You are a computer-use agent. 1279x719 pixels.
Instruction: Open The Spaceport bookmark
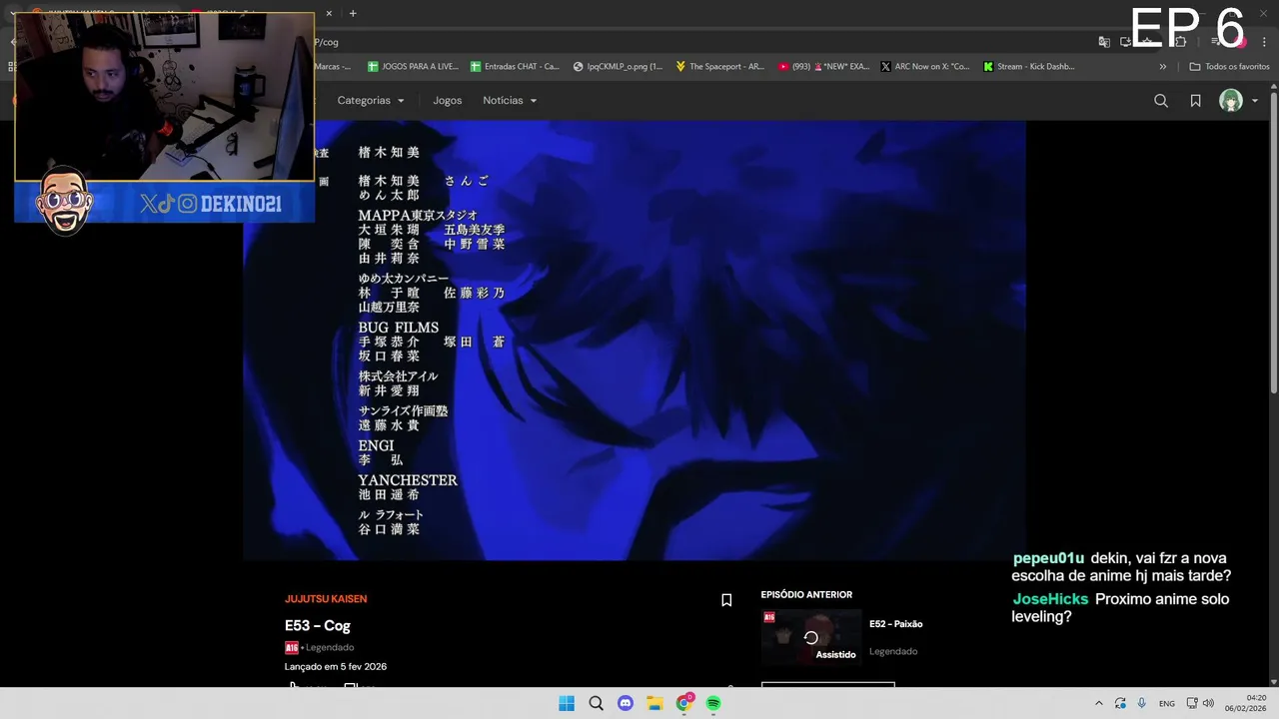tap(719, 66)
